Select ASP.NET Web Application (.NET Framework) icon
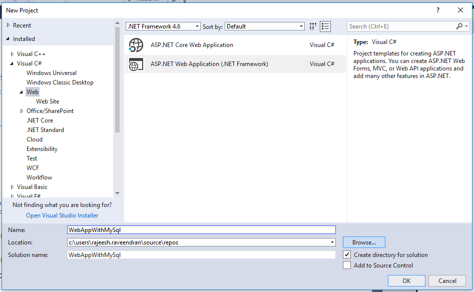This screenshot has height=292, width=474. pos(136,64)
